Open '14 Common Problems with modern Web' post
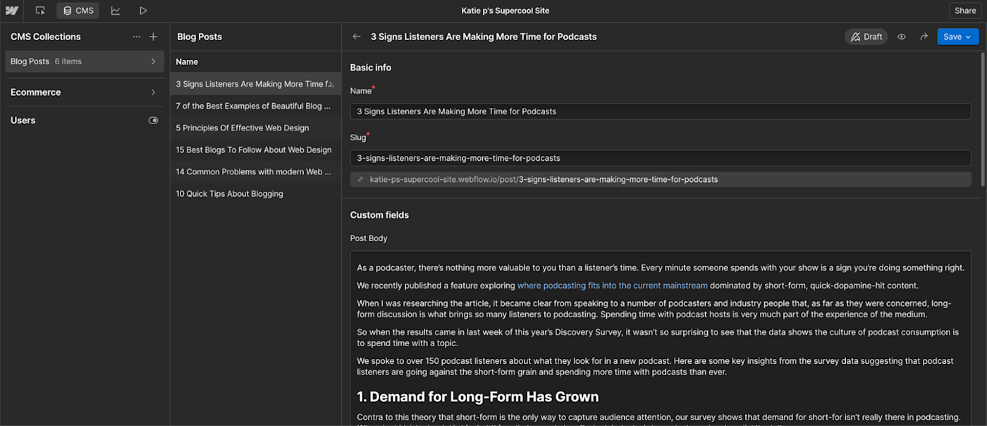This screenshot has width=987, height=426. [255, 171]
